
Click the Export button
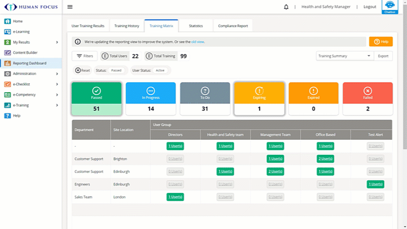pos(383,56)
